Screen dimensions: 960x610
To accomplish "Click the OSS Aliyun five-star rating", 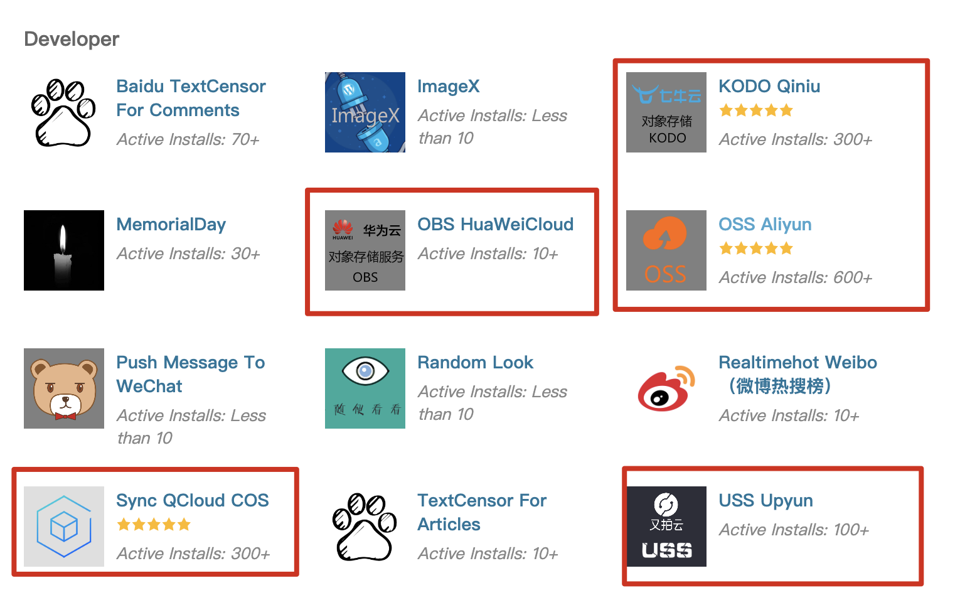I will [755, 249].
